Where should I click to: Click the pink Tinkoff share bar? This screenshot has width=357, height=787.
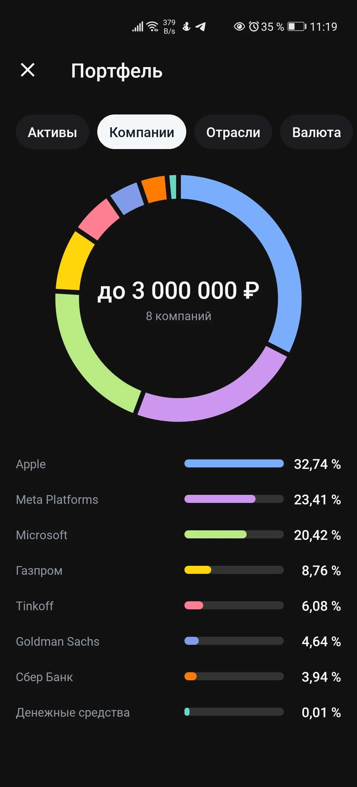pyautogui.click(x=194, y=605)
